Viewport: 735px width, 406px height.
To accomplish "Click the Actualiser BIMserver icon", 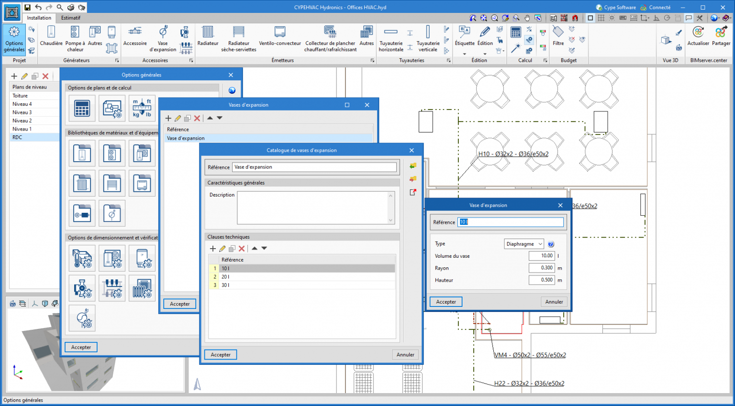I will pos(698,36).
